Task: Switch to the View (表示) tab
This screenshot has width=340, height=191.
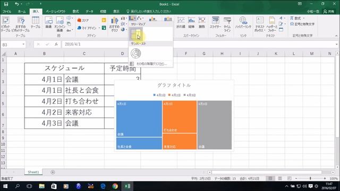Action: click(116, 11)
